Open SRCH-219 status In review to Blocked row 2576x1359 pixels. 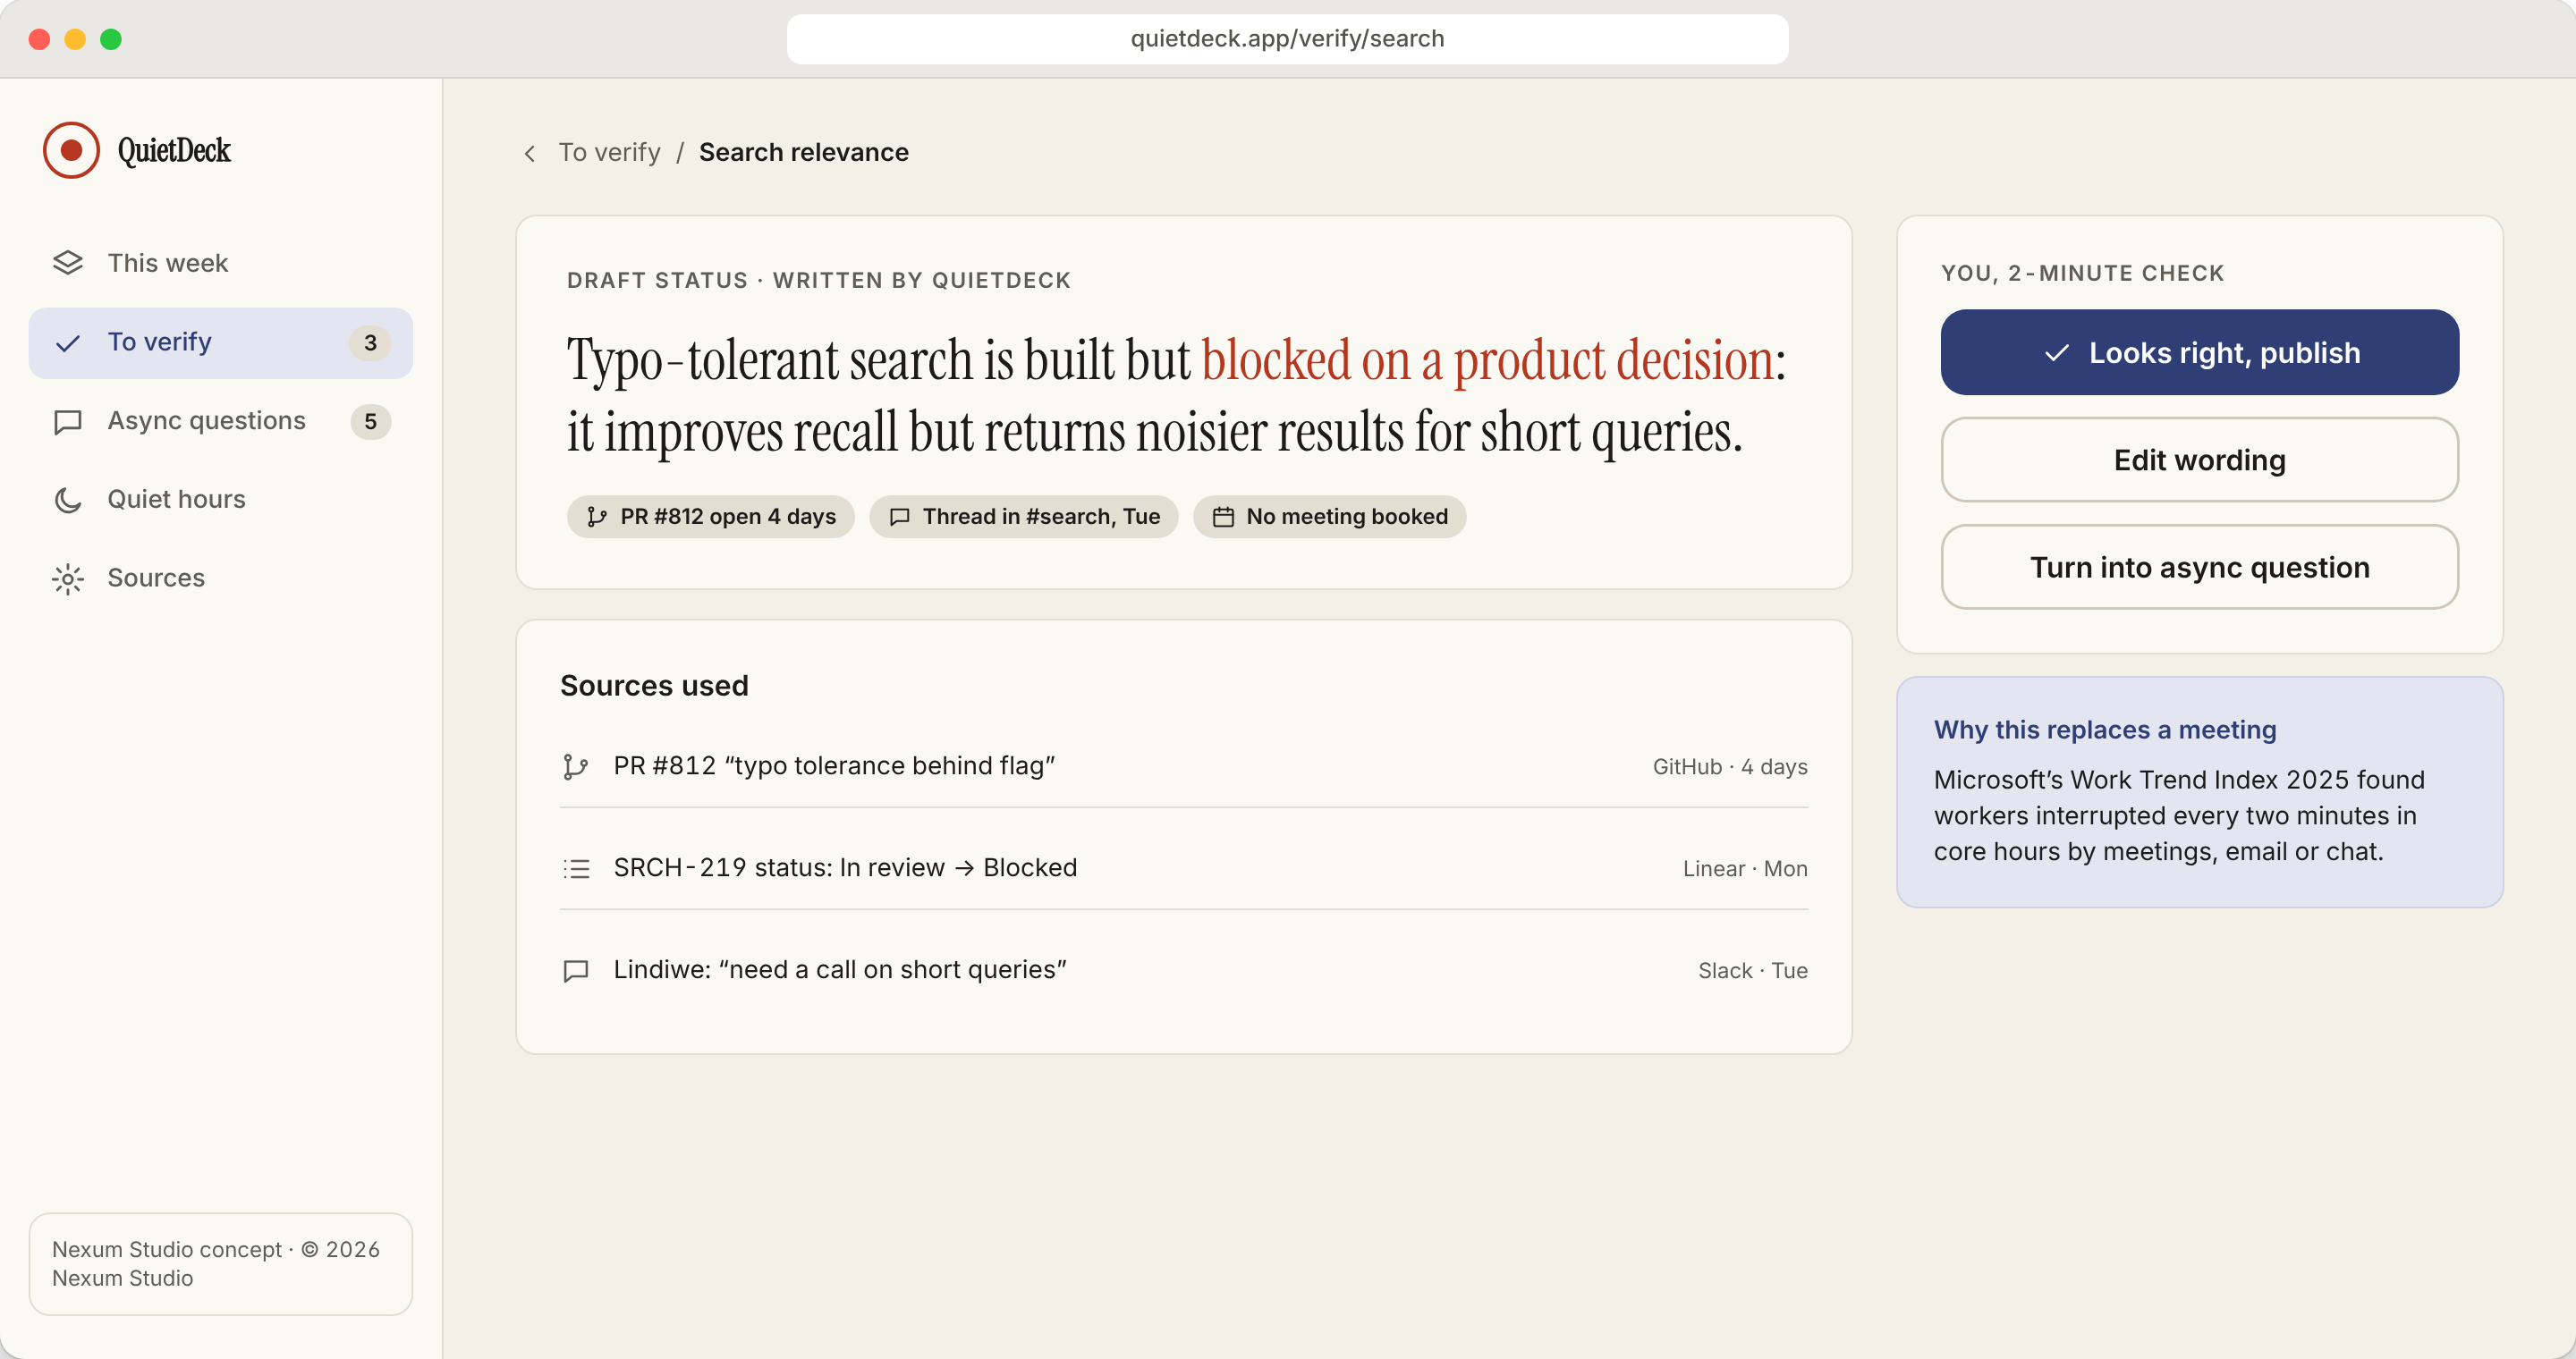tap(1184, 868)
